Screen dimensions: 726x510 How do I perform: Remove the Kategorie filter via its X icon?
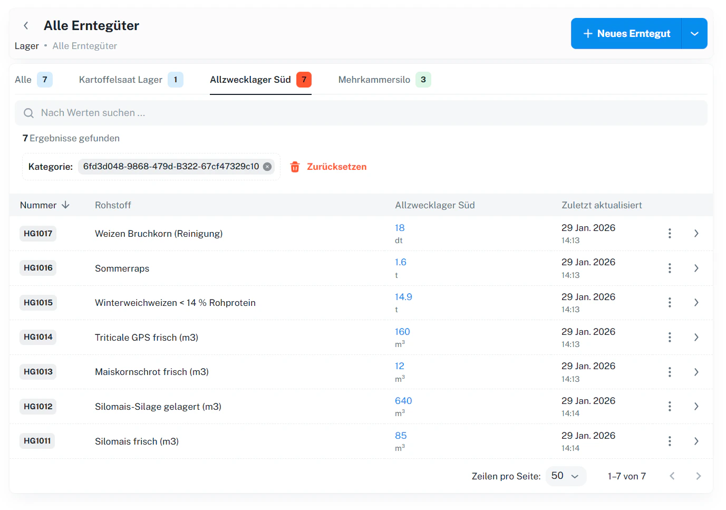pos(267,166)
